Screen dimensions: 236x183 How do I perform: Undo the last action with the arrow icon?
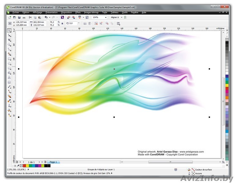pos(46,17)
